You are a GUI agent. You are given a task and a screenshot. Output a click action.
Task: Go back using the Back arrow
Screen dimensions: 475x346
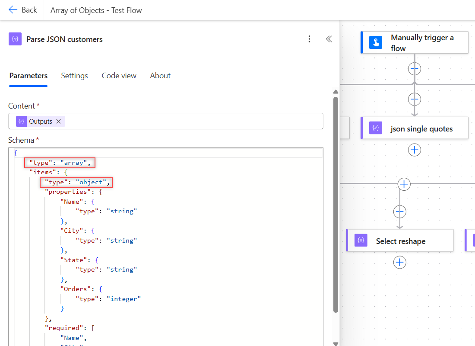click(x=13, y=10)
